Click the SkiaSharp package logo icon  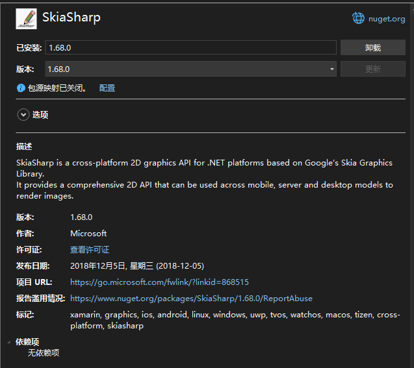(x=27, y=19)
